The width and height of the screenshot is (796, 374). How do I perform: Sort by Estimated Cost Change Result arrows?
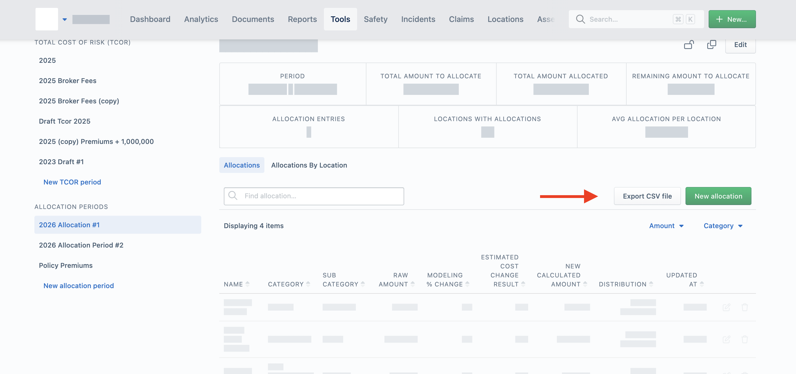point(523,284)
